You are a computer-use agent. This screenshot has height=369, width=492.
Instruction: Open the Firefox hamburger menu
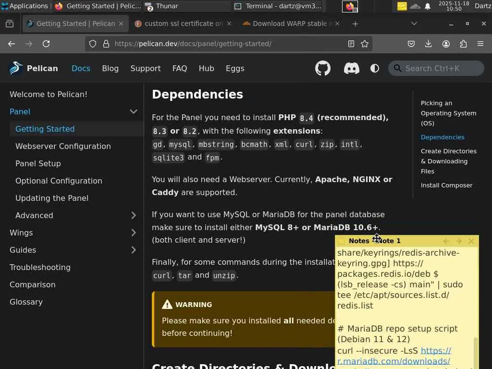(480, 44)
